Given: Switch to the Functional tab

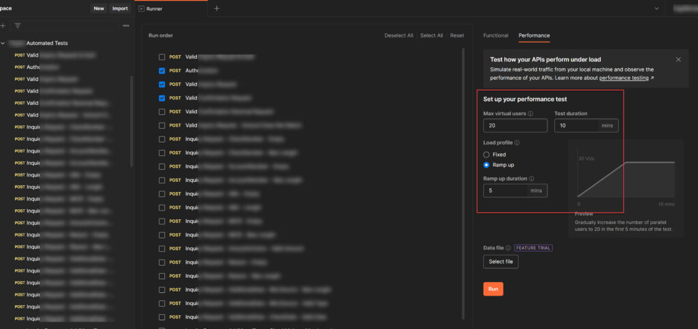Looking at the screenshot, I should click(x=496, y=35).
